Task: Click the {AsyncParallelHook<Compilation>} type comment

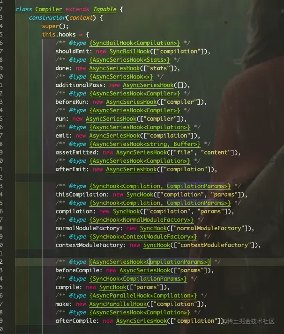Action: coord(143,296)
